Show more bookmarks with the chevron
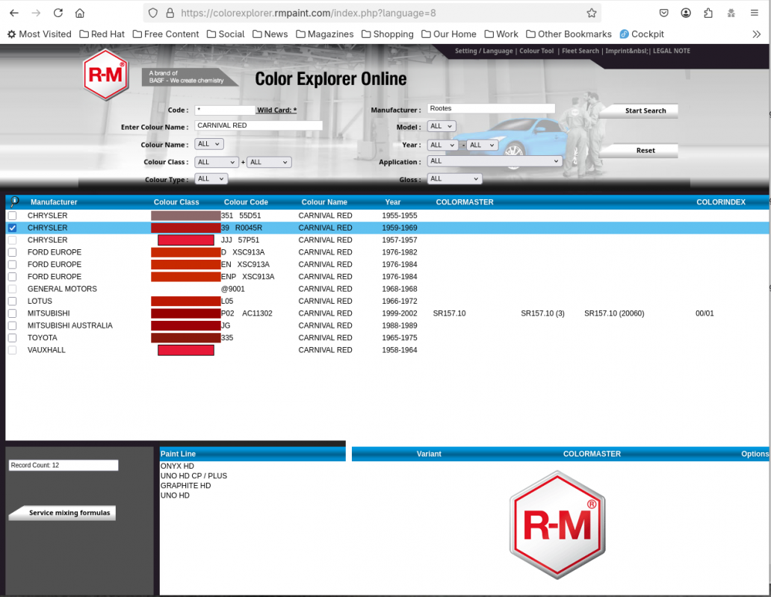This screenshot has height=597, width=771. 756,34
